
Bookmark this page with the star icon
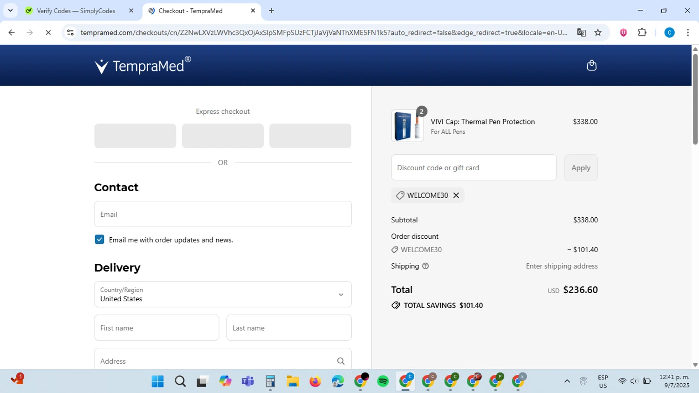coord(598,33)
